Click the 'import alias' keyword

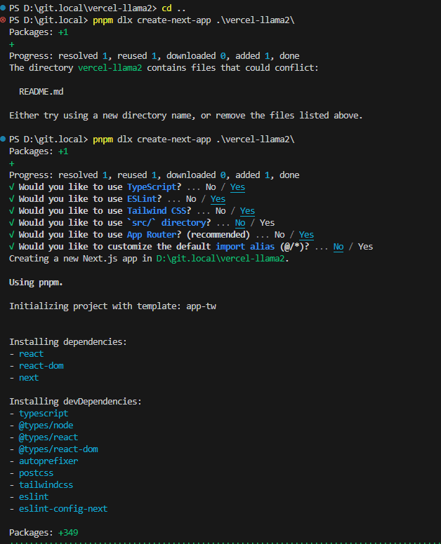tap(245, 246)
